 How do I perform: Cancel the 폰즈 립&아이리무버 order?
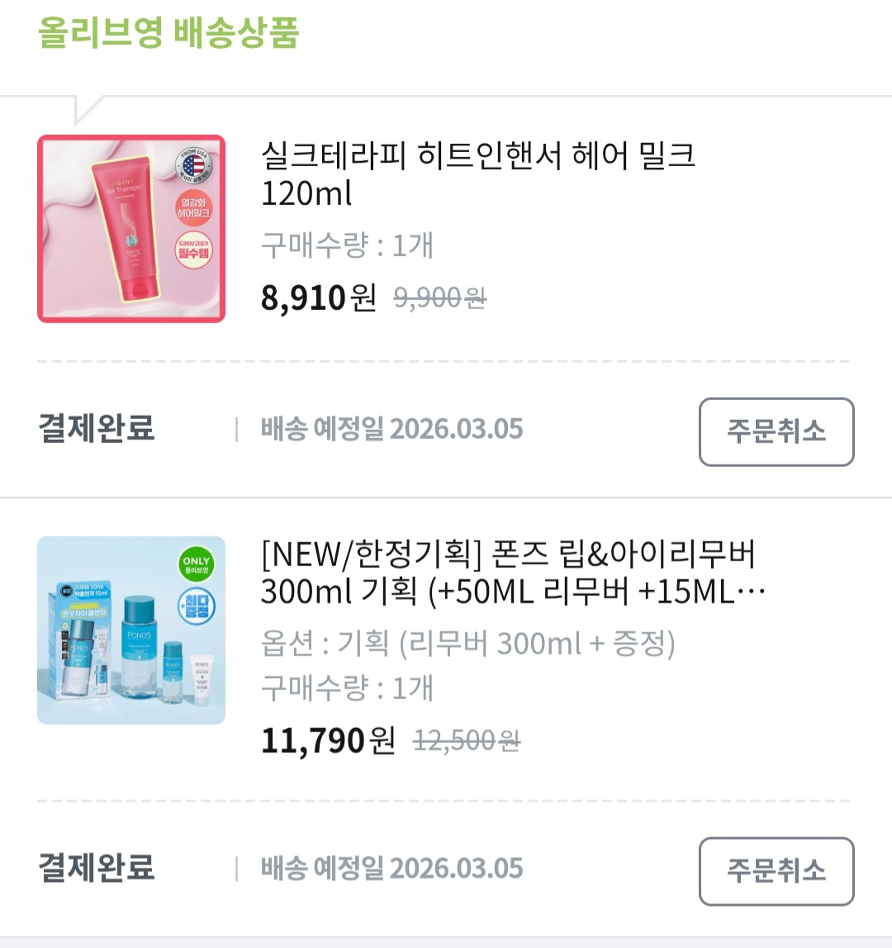[776, 871]
